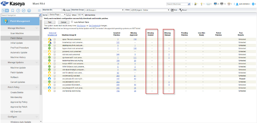Open Automatic Update in navigation
Screen dimensions: 257x123
[x=19, y=52]
